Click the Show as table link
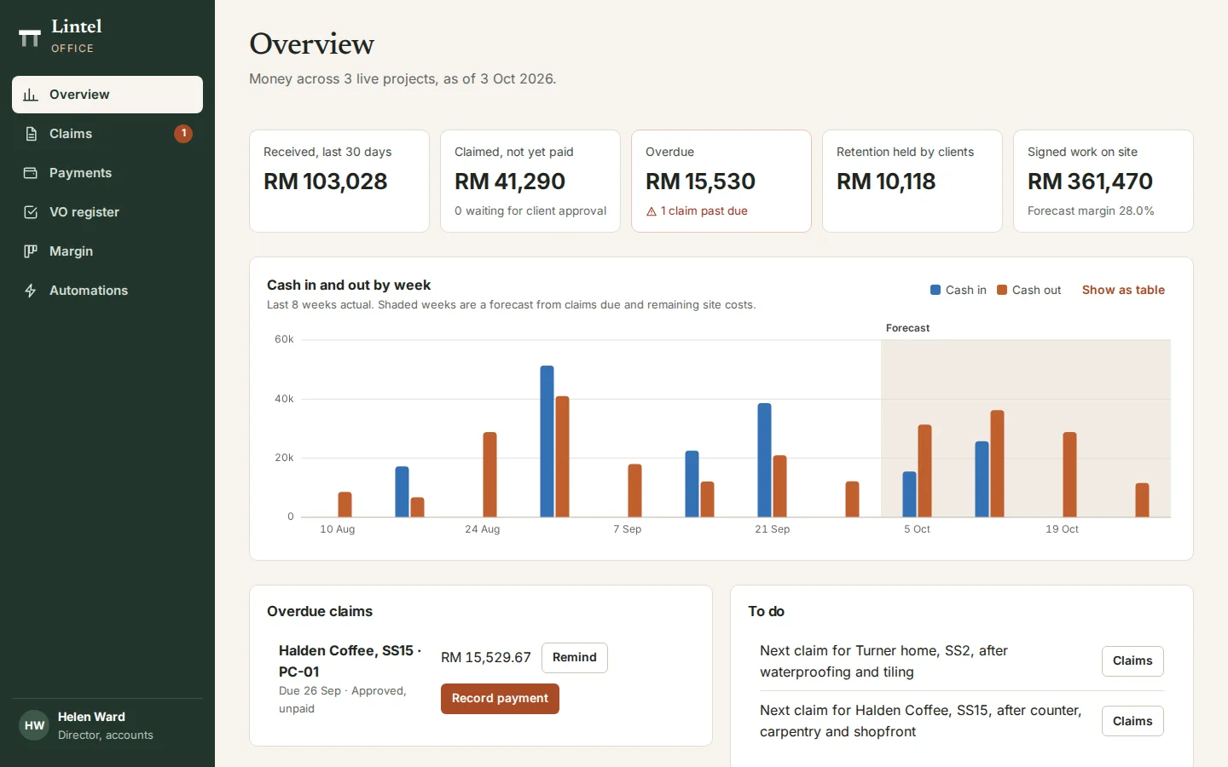Viewport: 1228px width, 767px height. (1123, 290)
